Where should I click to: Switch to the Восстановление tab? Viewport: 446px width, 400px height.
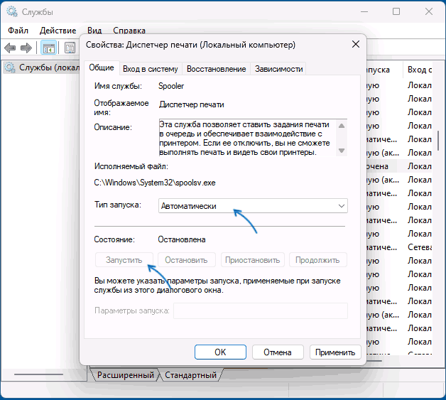(x=216, y=69)
